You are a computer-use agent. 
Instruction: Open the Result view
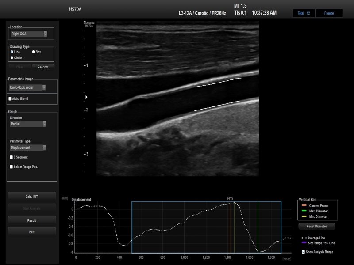coord(31,220)
